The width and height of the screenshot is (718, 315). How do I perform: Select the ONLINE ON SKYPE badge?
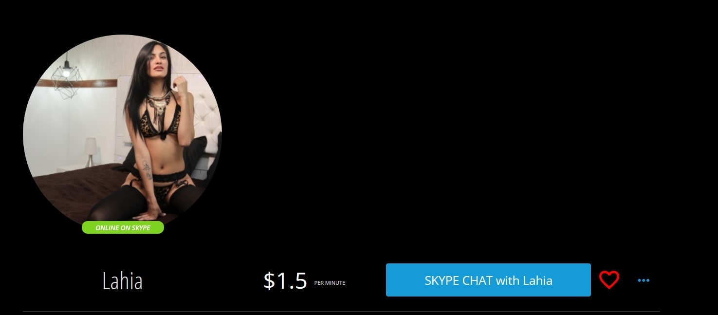123,227
